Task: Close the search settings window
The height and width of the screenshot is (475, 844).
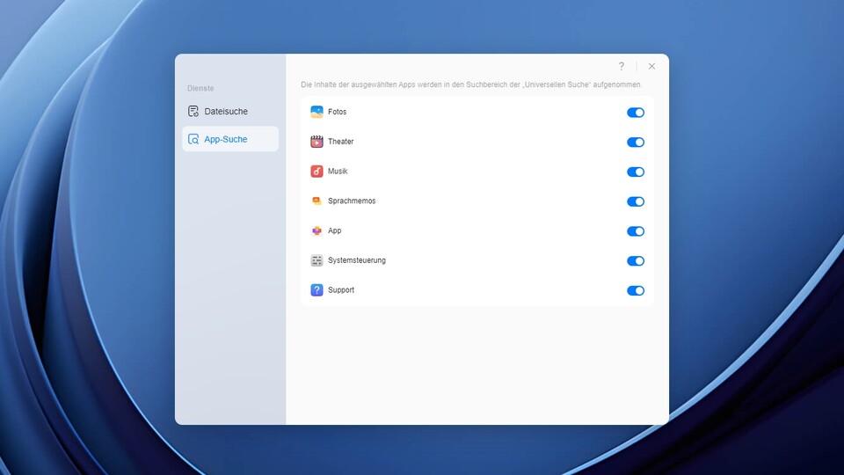Action: 651,66
